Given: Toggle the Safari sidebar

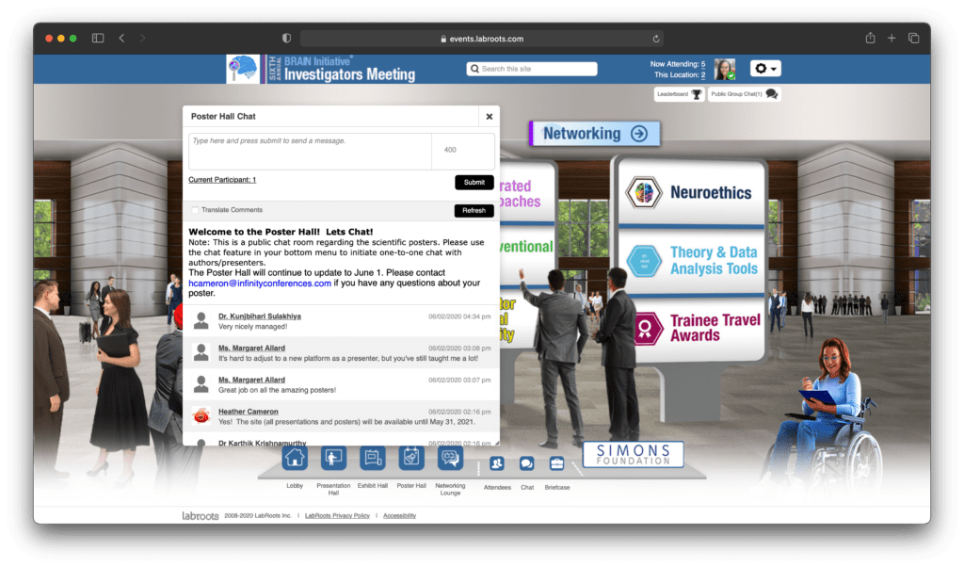Looking at the screenshot, I should (x=98, y=39).
